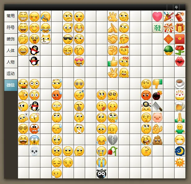Pick the broken heart emoji
The width and height of the screenshot is (191, 184).
113,140
